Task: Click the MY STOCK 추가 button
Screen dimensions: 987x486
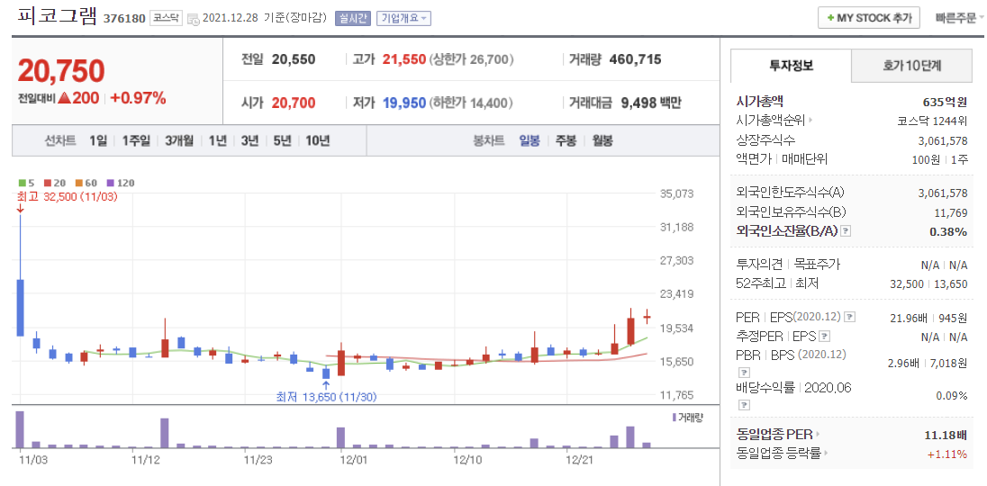Action: click(869, 18)
